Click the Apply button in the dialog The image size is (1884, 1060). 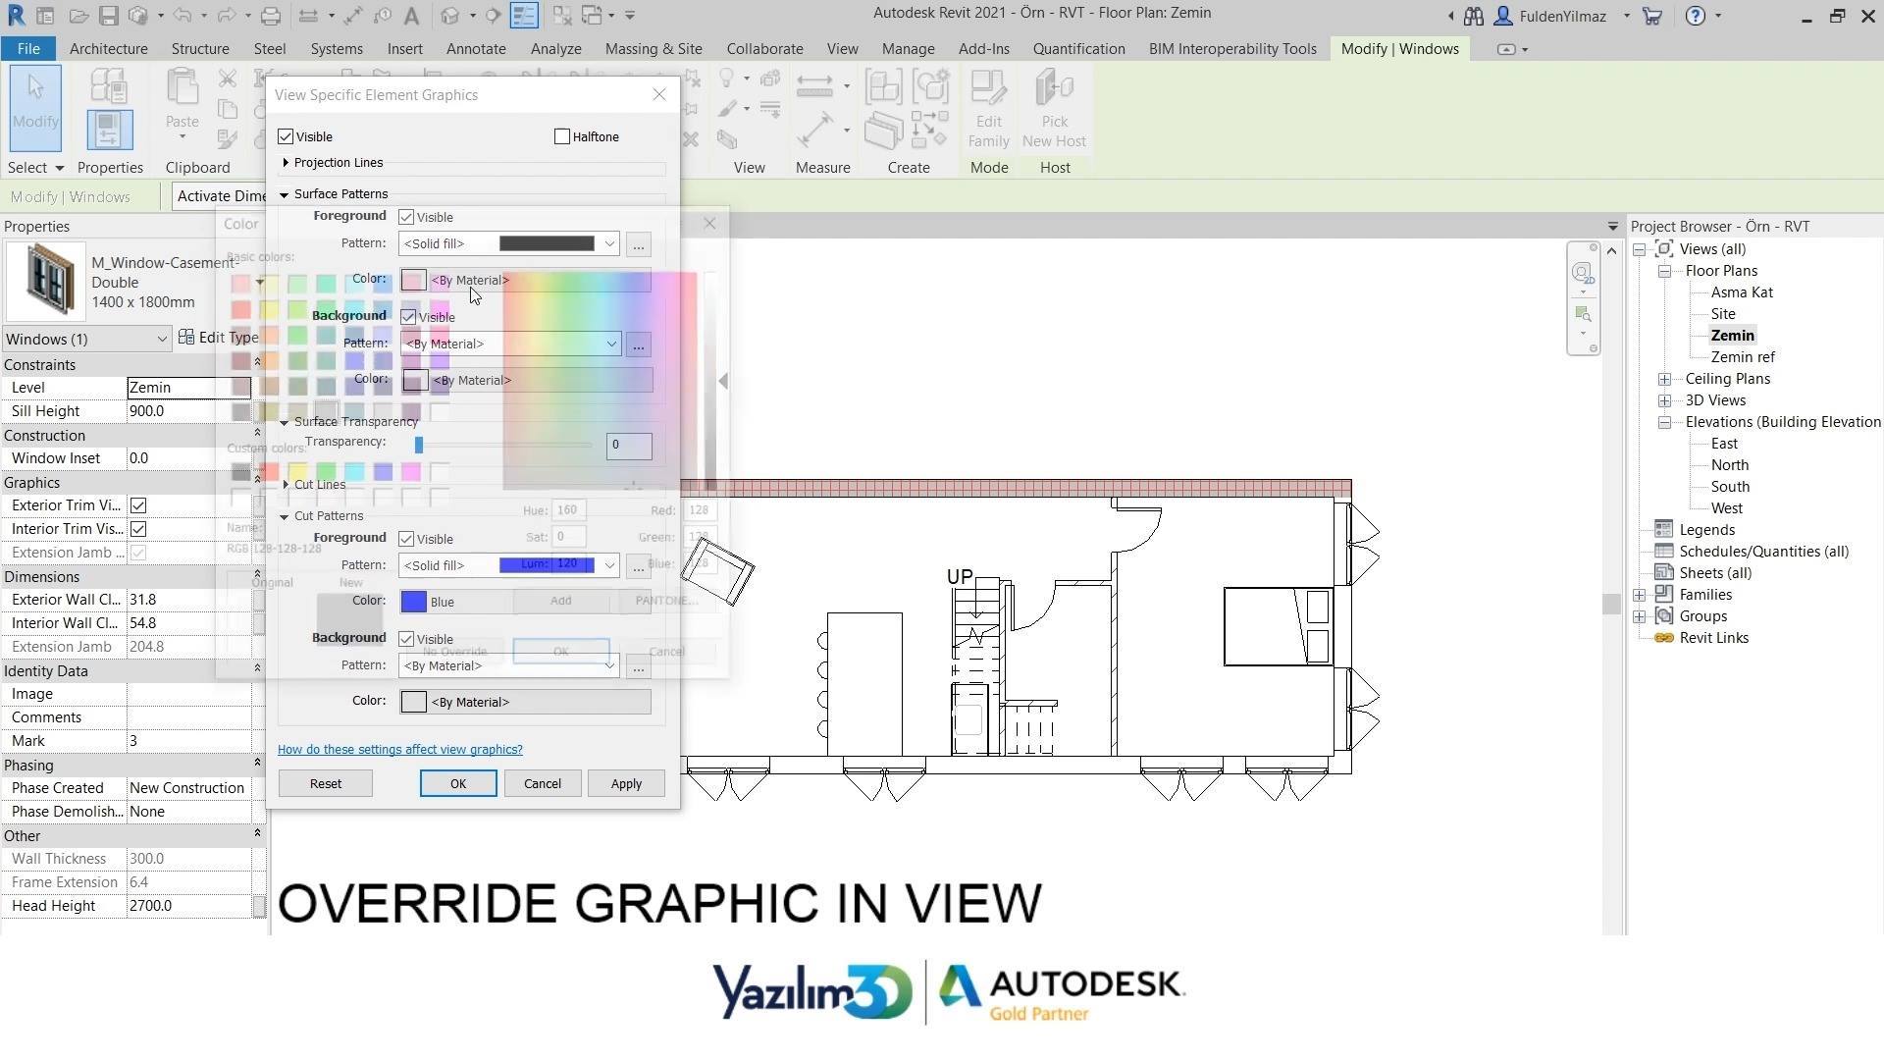point(626,783)
